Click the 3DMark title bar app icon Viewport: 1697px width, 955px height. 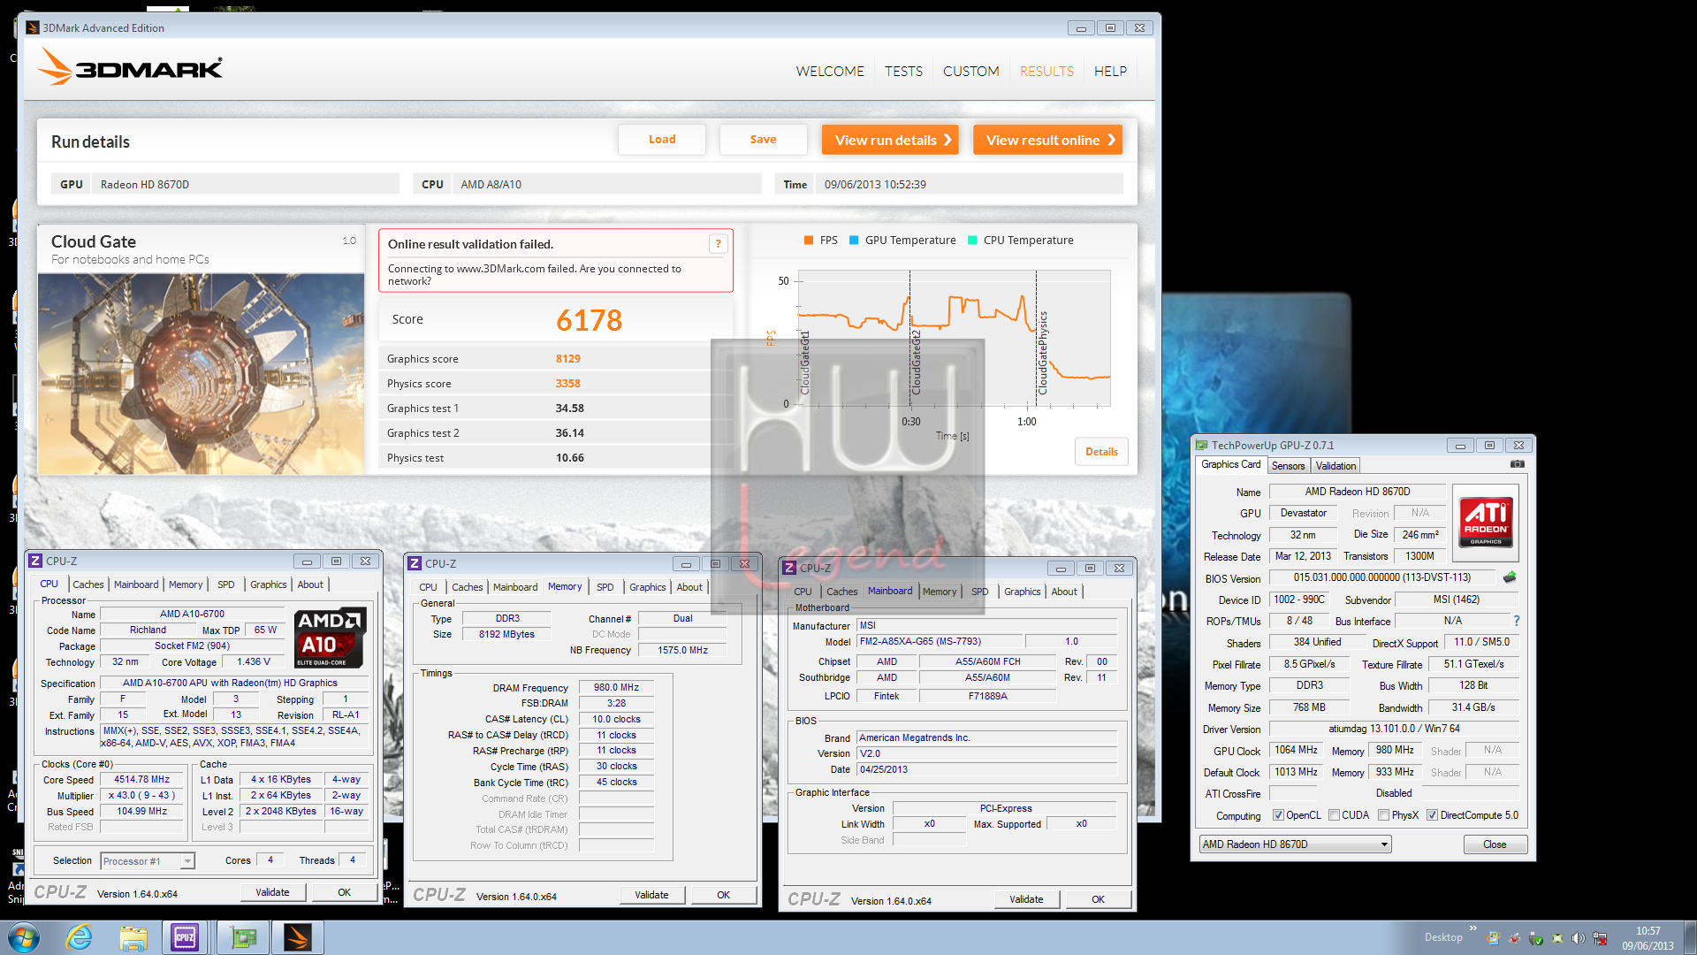click(x=33, y=28)
